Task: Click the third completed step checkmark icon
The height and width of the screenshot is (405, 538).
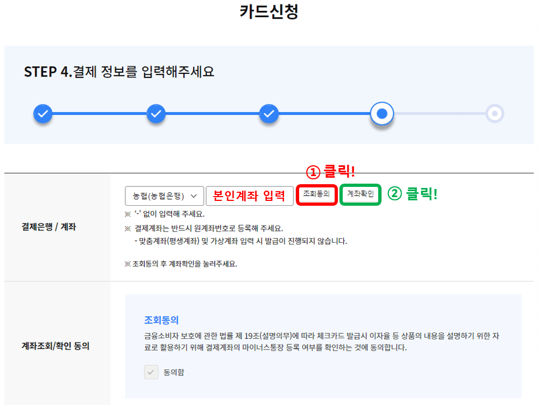Action: [x=268, y=114]
